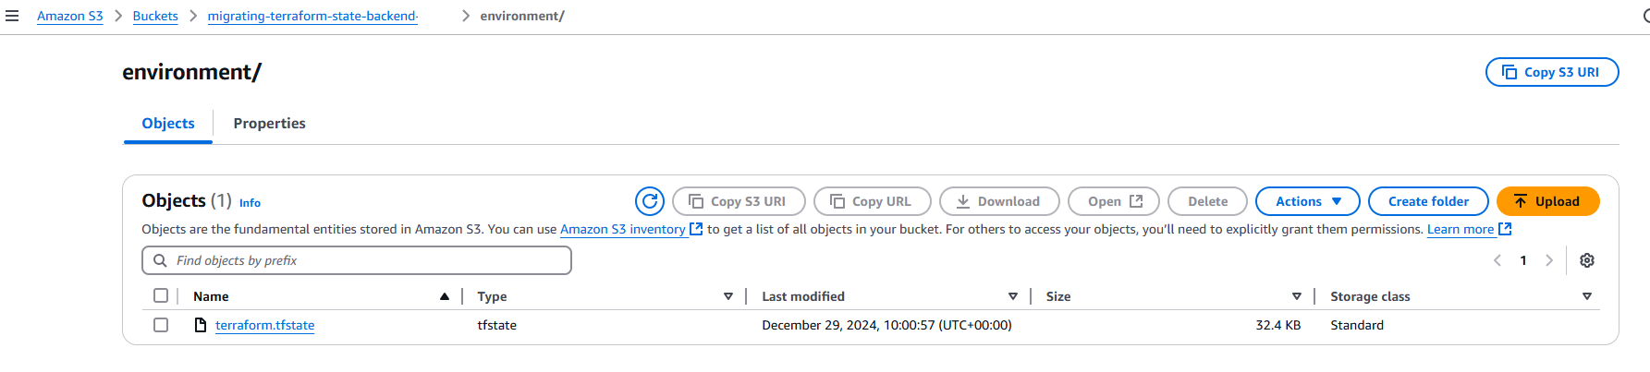The width and height of the screenshot is (1650, 372).
Task: Select all objects checkbox in header
Action: click(161, 295)
